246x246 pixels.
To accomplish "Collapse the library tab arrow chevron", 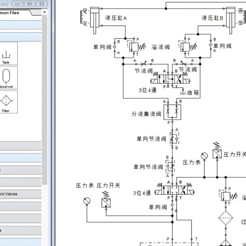I will click(x=44, y=12).
